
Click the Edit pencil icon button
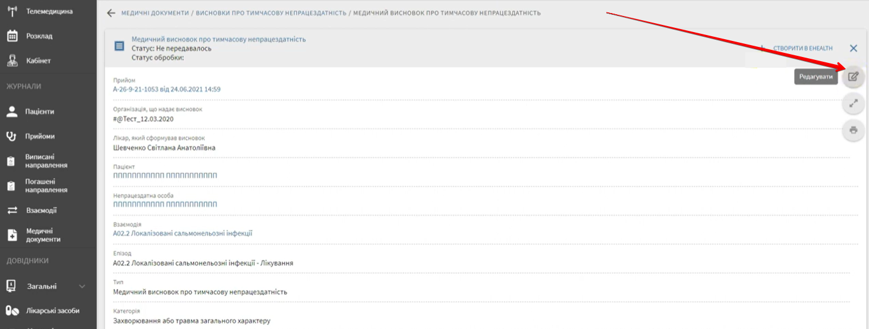pos(853,77)
